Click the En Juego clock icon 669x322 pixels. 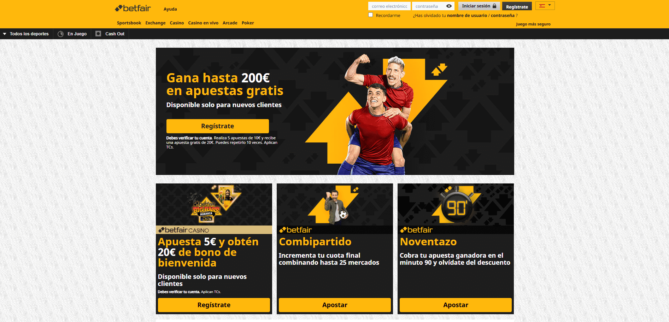(61, 34)
